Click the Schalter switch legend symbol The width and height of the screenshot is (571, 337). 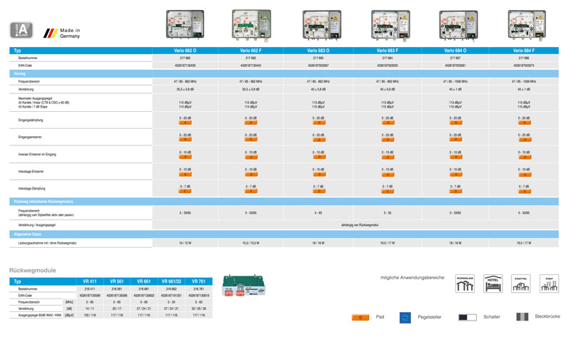[468, 317]
